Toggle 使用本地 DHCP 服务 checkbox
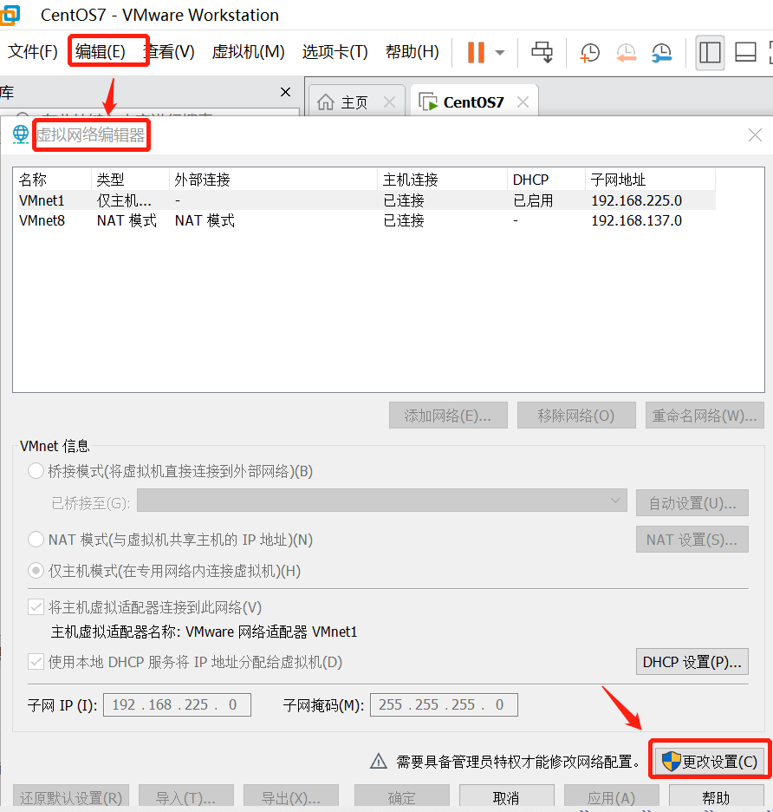The height and width of the screenshot is (812, 773). (36, 662)
